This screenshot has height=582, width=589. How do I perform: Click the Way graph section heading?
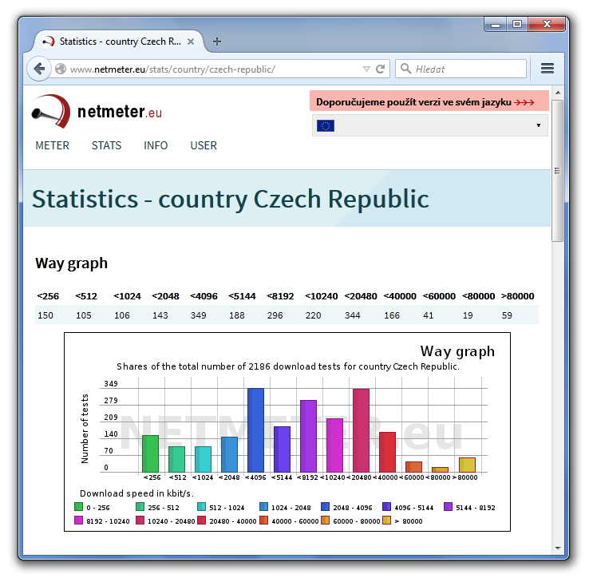tap(71, 263)
